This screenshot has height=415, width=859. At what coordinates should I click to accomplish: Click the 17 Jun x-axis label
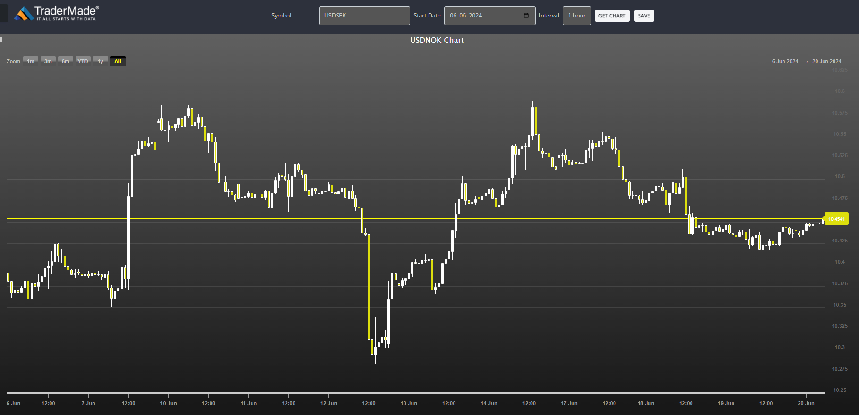[569, 403]
